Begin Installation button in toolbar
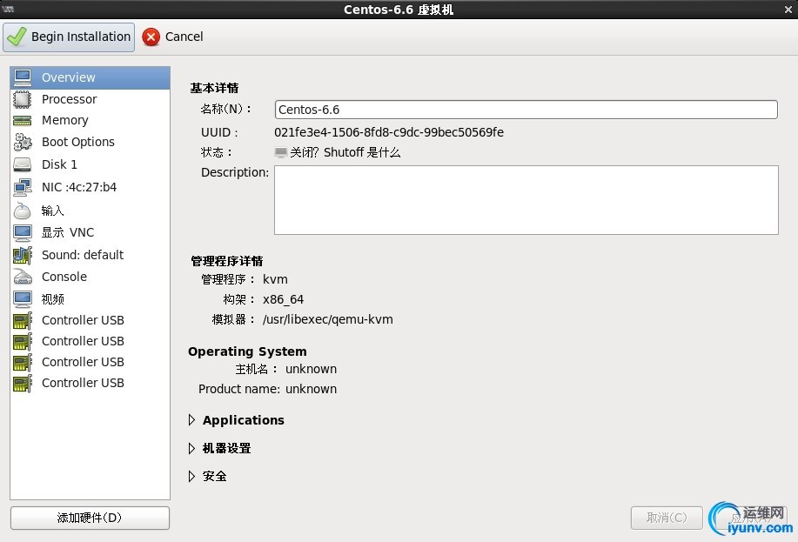The width and height of the screenshot is (798, 542). pyautogui.click(x=69, y=37)
